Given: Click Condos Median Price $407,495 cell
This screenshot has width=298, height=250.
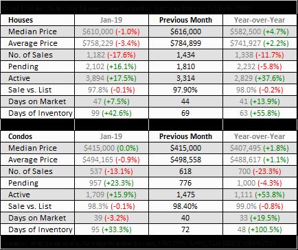Looking at the screenshot, I should tap(260, 148).
